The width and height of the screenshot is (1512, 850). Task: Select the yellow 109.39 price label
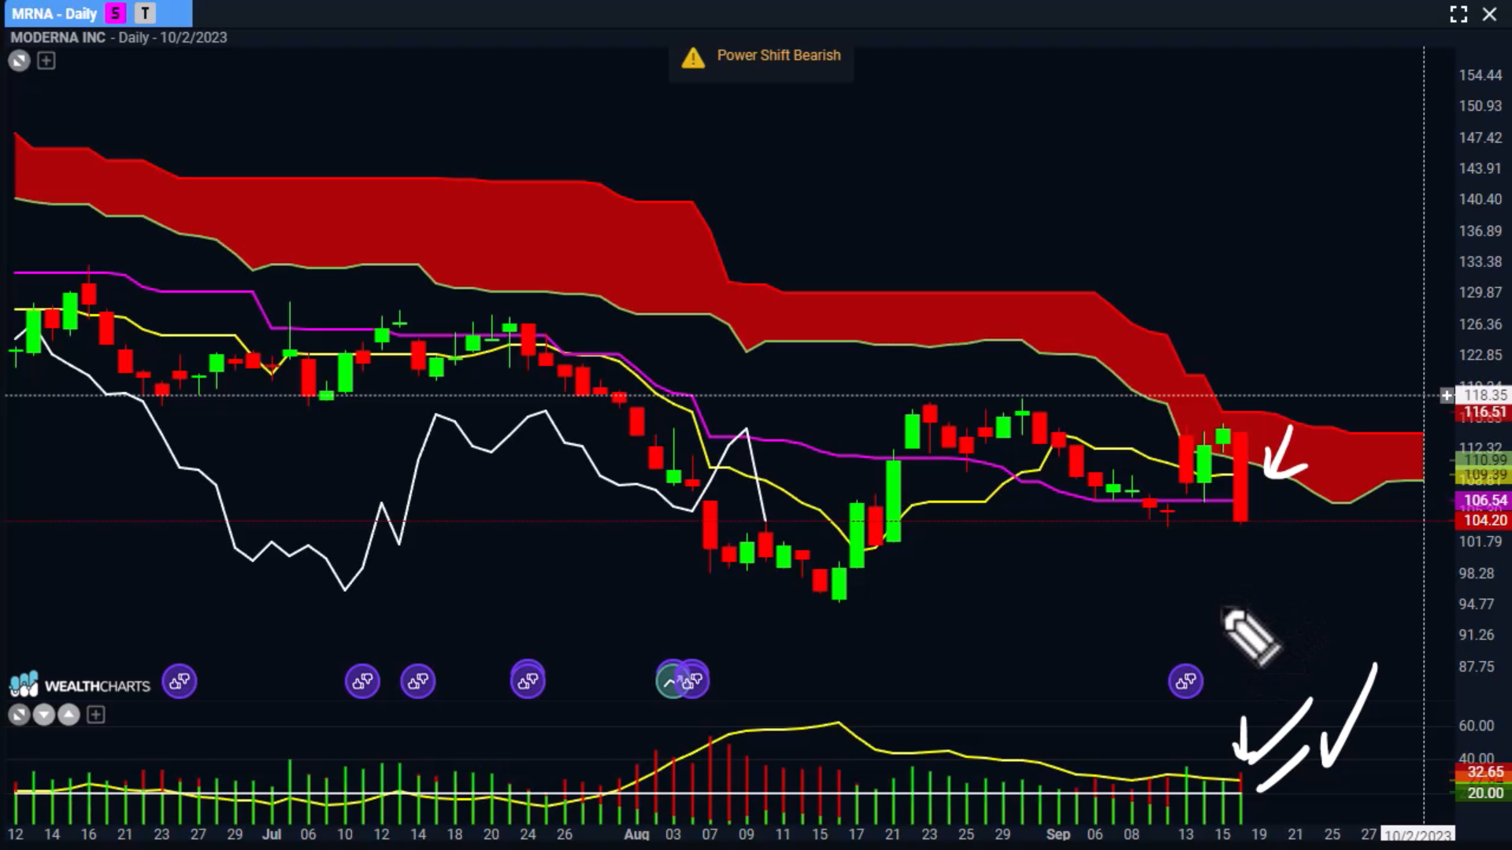pos(1484,475)
